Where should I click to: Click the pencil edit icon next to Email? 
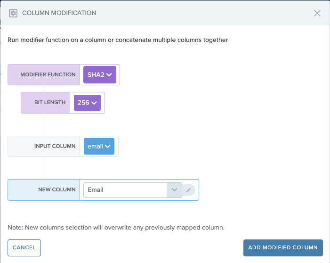coord(188,190)
